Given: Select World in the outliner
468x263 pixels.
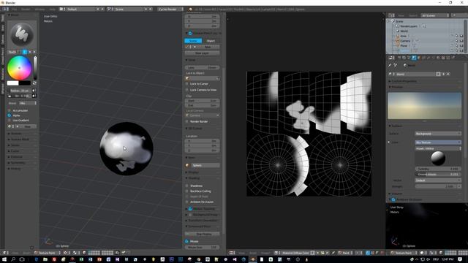Looking at the screenshot, I should click(404, 31).
